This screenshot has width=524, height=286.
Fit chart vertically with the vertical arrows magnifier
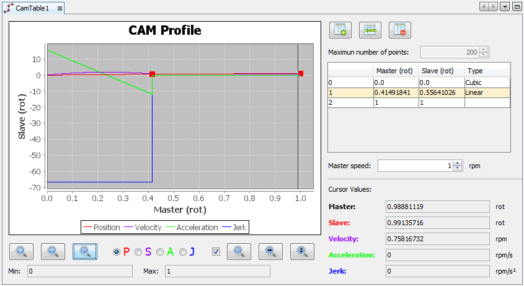pos(302,251)
